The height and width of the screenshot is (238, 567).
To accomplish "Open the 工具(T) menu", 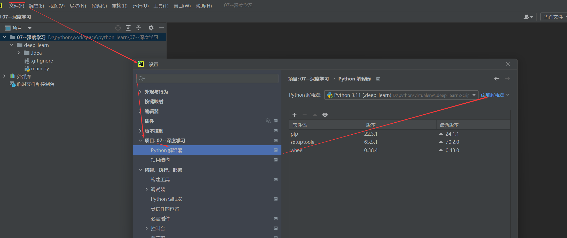I will coord(161,6).
